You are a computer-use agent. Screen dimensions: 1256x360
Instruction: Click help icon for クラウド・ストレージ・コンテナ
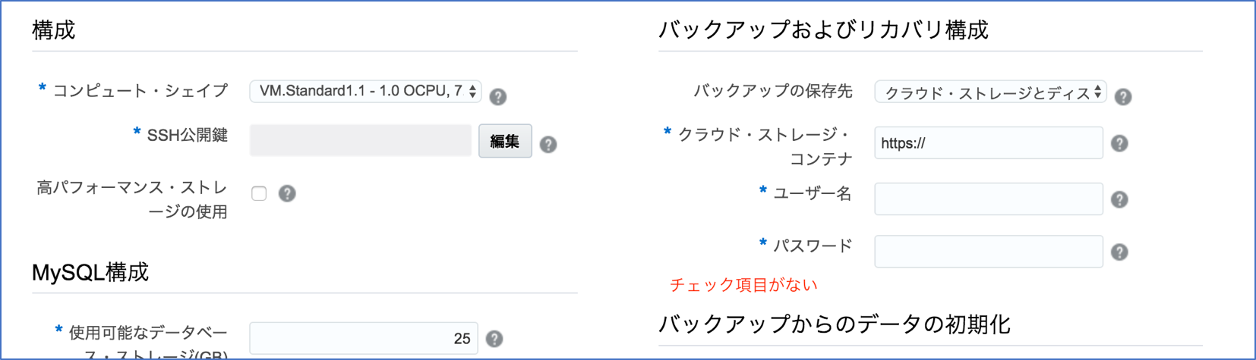coord(1119,143)
